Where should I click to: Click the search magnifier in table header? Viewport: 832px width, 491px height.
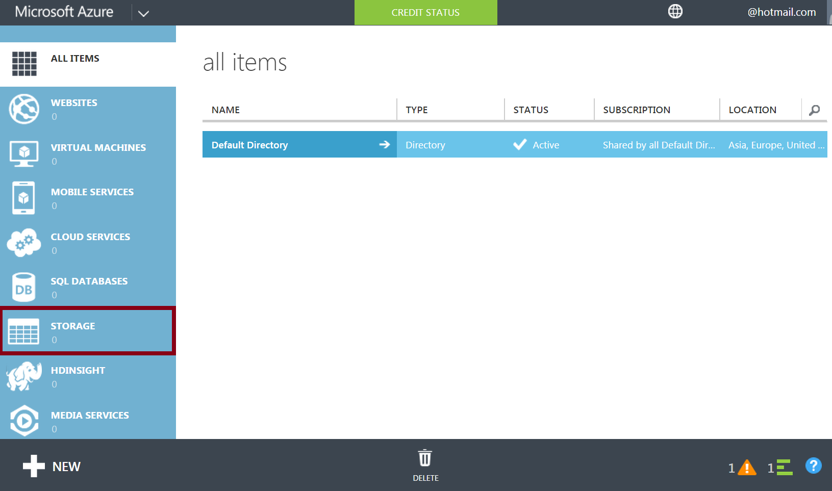815,110
